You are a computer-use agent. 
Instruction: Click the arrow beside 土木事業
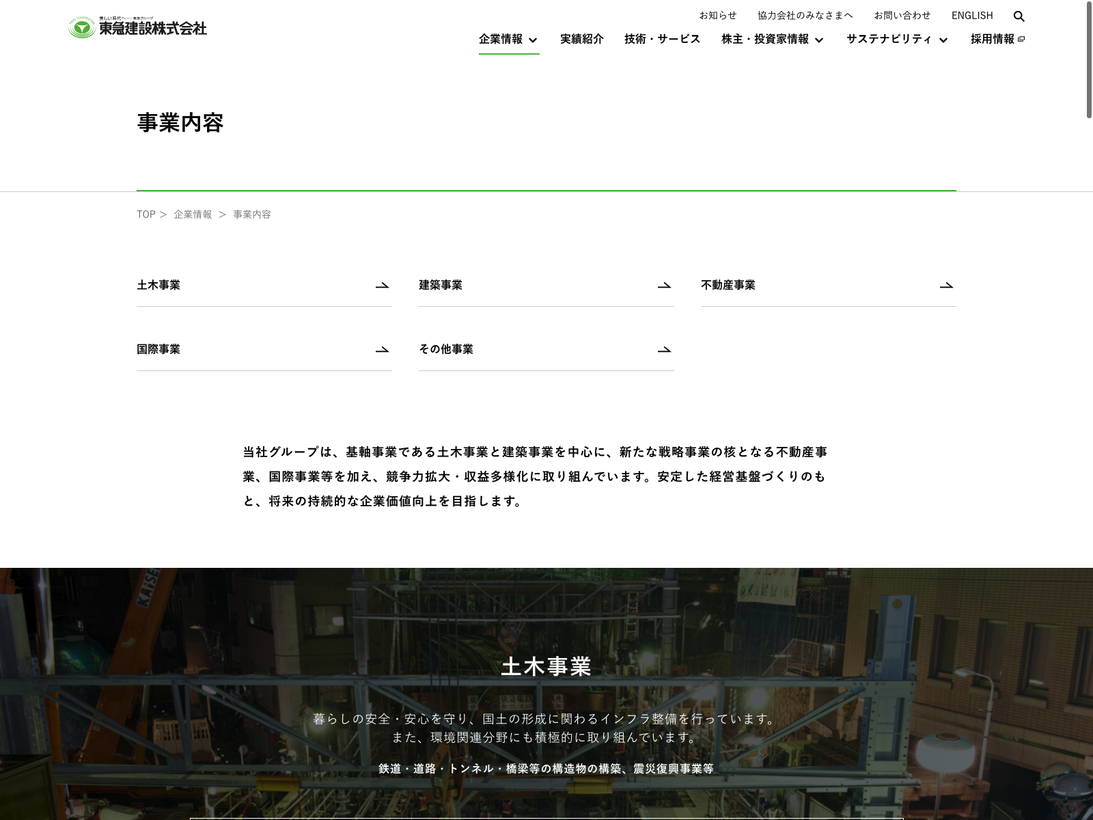[383, 286]
